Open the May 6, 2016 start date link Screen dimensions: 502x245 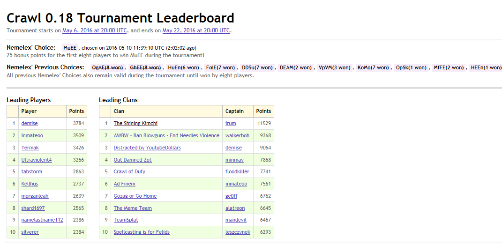coord(95,30)
